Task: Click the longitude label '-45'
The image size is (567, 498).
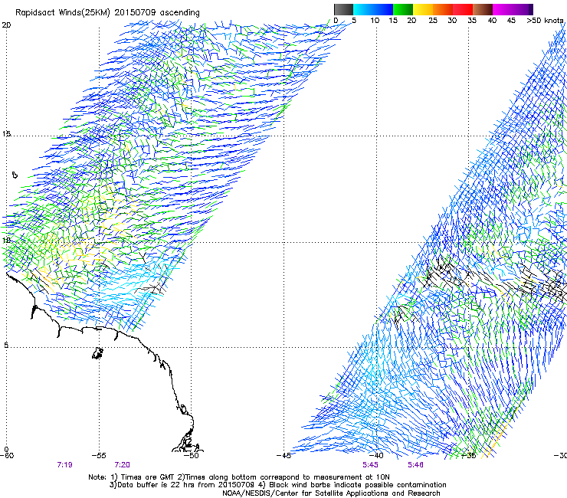Action: 283,455
